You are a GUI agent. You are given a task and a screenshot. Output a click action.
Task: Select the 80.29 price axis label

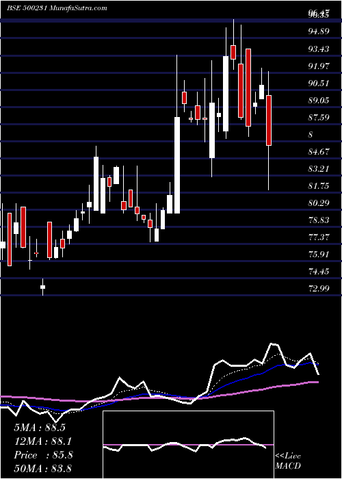319,203
